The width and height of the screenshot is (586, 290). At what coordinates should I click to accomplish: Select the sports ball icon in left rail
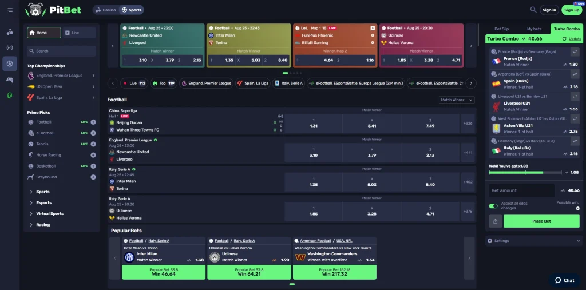[x=10, y=63]
